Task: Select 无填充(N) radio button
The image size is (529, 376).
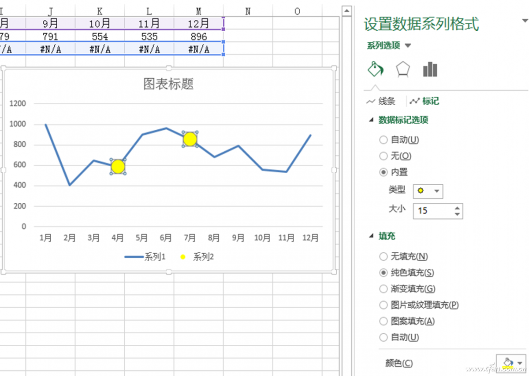Action: click(x=384, y=256)
